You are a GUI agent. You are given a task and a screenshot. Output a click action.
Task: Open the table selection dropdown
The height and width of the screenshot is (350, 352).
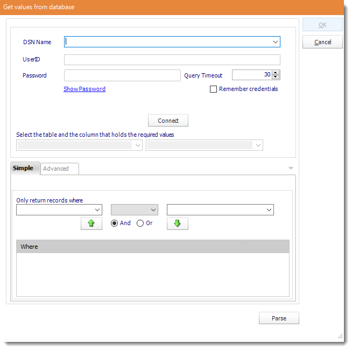[x=138, y=145]
